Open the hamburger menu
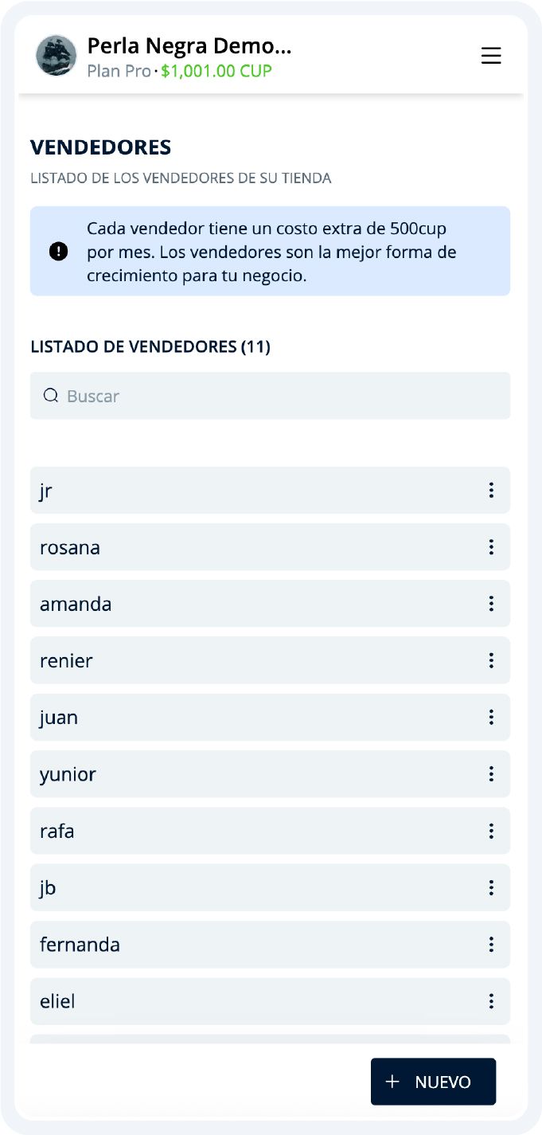This screenshot has height=1135, width=542. [491, 56]
